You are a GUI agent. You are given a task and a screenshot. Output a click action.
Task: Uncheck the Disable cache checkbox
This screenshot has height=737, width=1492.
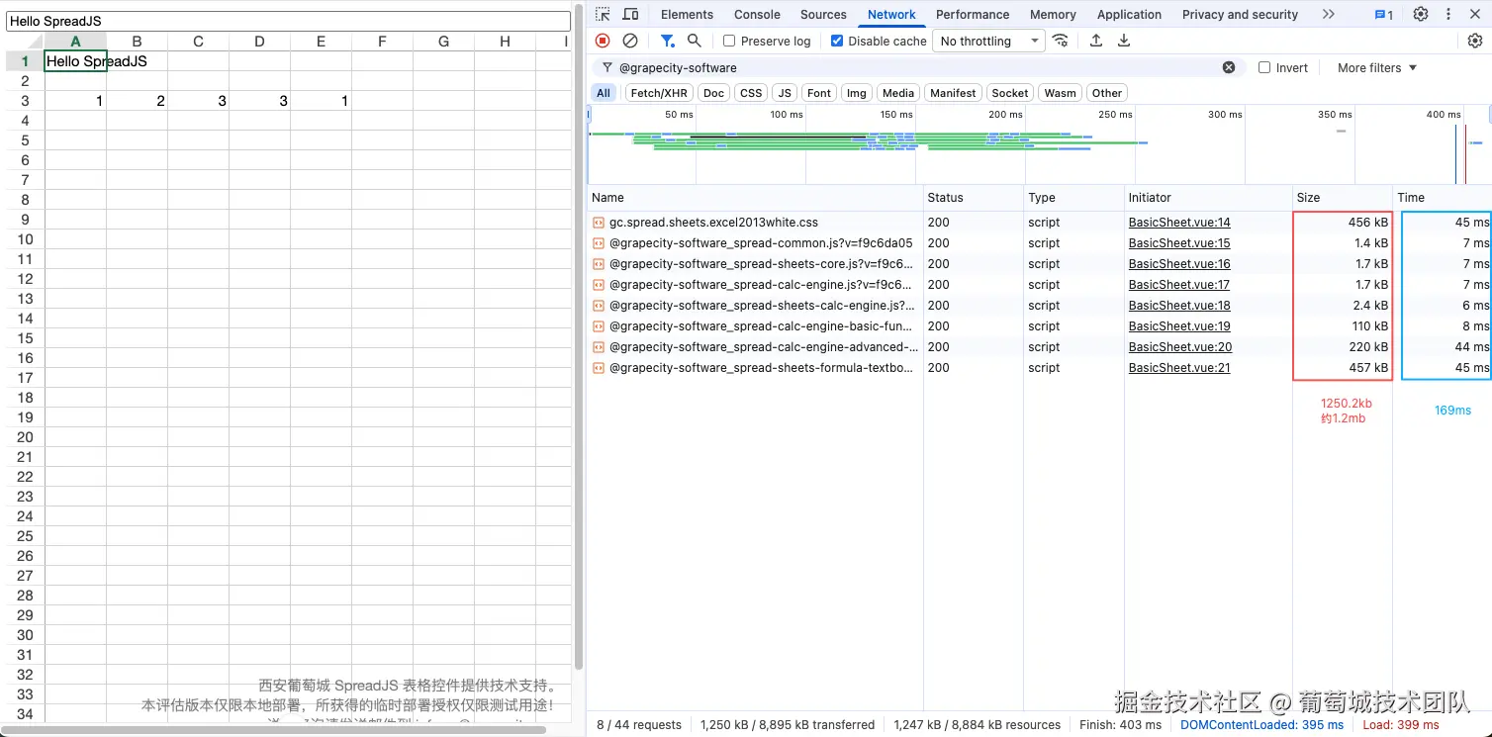837,42
